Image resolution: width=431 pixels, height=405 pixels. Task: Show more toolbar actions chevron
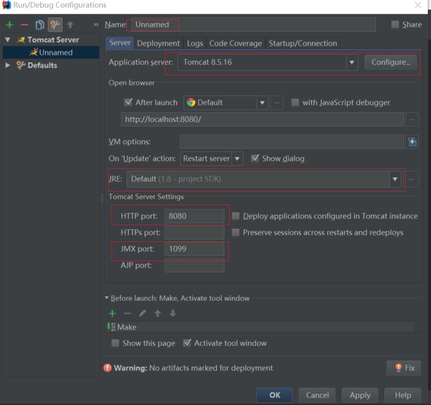tap(95, 25)
